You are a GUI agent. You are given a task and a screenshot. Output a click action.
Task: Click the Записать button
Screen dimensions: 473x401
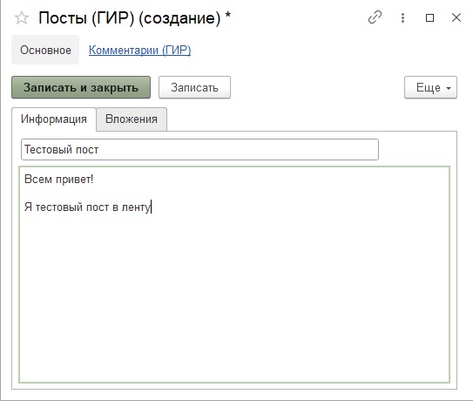(x=194, y=87)
